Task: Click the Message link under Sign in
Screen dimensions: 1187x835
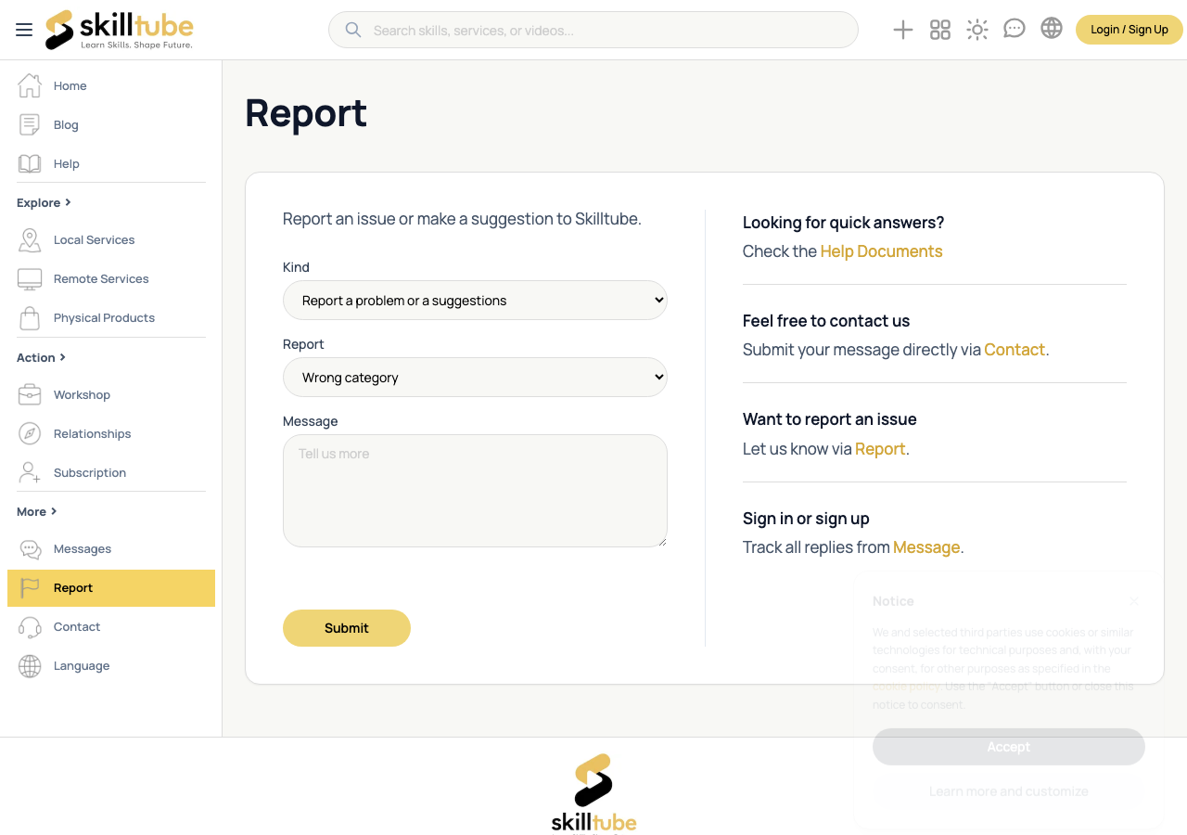Action: (x=926, y=547)
